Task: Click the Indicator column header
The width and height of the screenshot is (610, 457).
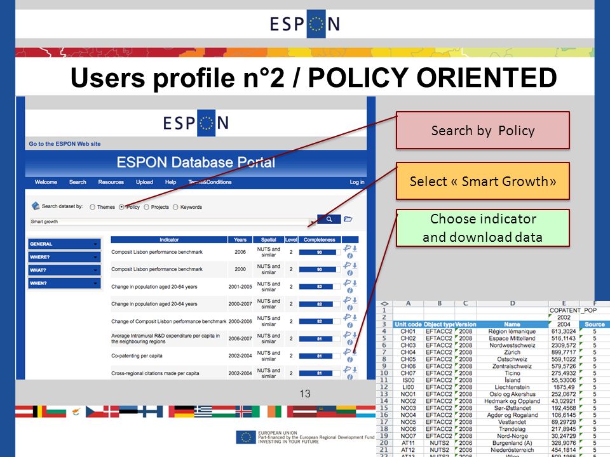Action: point(169,240)
